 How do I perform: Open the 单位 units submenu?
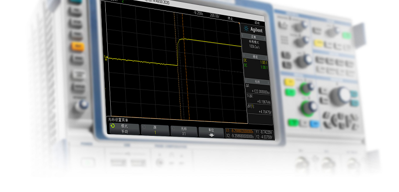tap(211, 132)
